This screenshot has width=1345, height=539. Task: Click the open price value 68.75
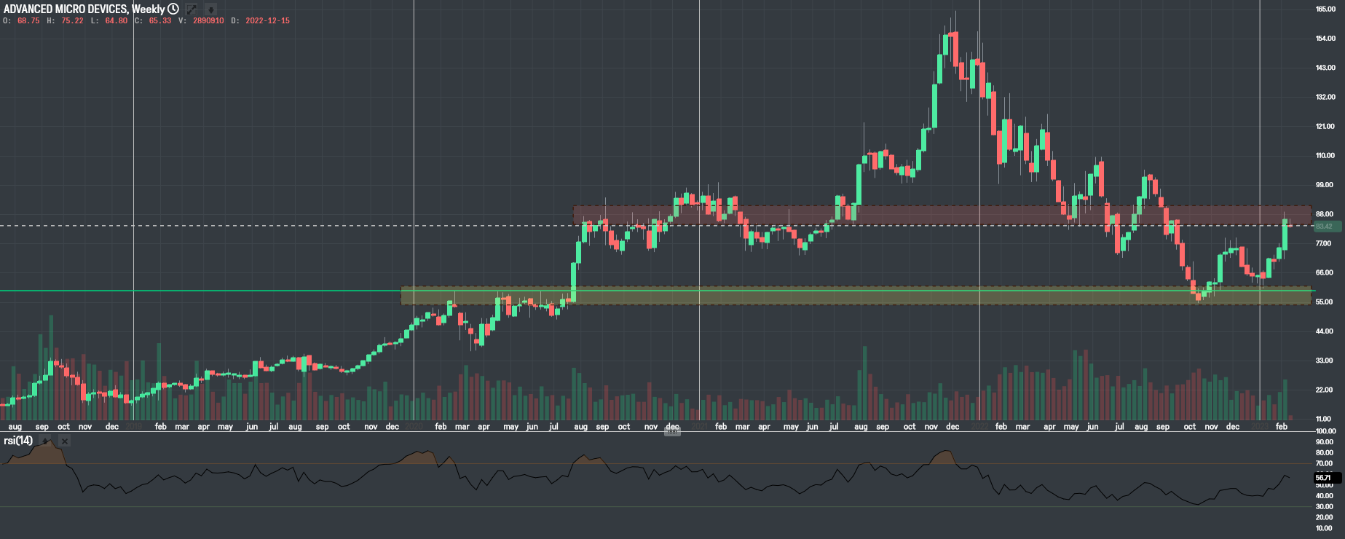[28, 20]
